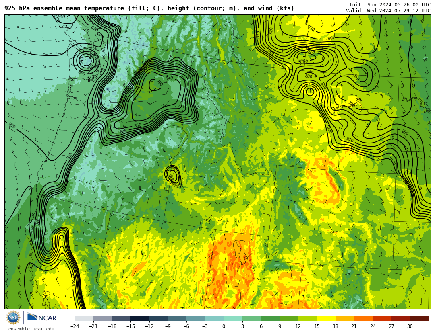Image resolution: width=435 pixels, height=334 pixels.
Task: Click the 9 colorbar tick label
Action: [x=280, y=326]
